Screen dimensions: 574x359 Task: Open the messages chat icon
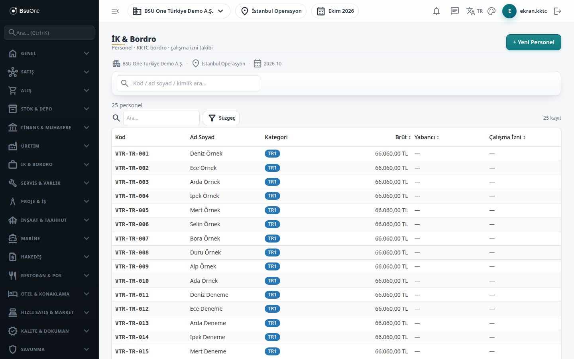point(455,11)
